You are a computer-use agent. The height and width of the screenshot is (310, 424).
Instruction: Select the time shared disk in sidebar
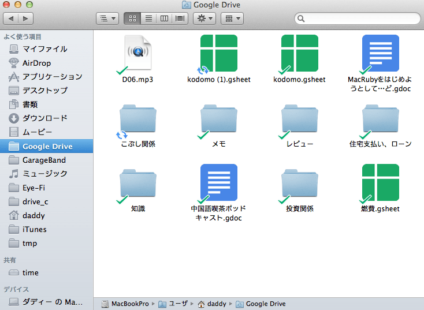coord(47,272)
